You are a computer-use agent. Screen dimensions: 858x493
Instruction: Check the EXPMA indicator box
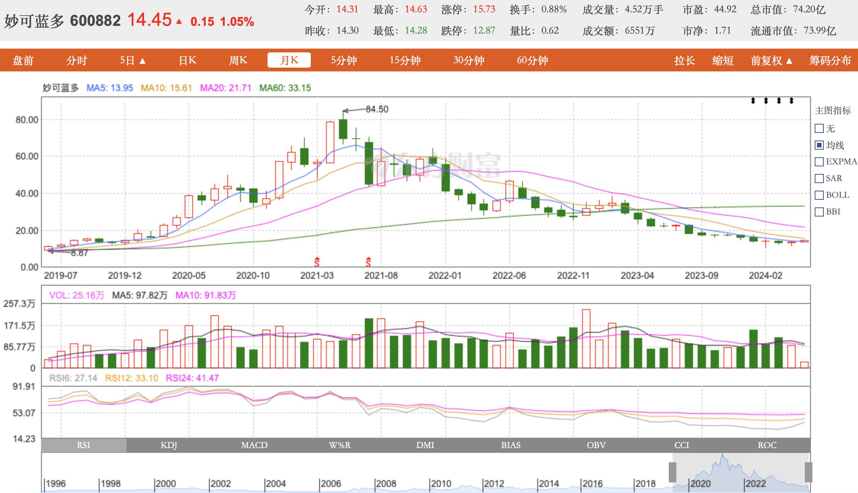819,162
